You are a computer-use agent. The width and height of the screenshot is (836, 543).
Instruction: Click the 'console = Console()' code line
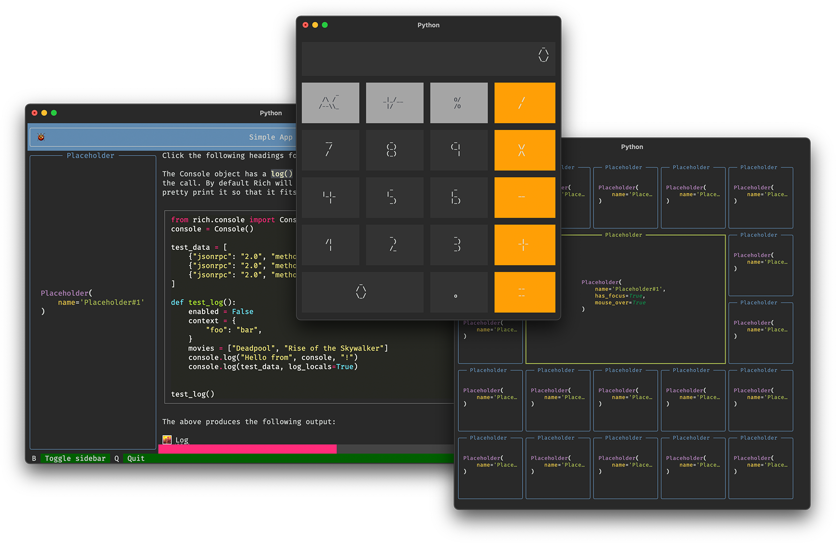212,229
